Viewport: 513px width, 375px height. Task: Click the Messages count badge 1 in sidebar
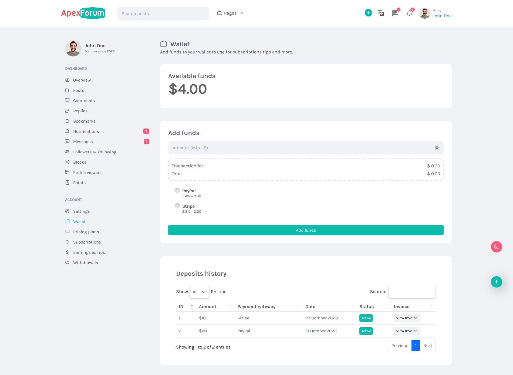147,141
